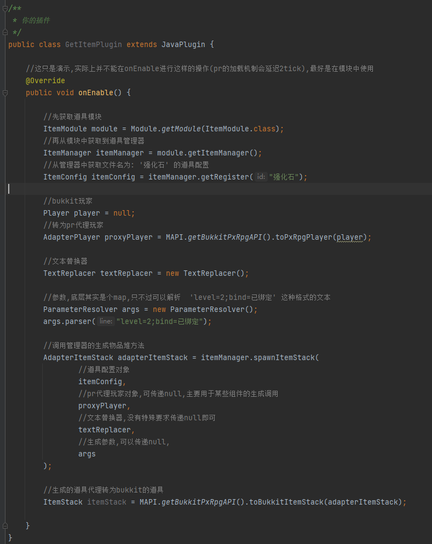Click the null keyword after player
Screen dimensions: 432x544
tap(122, 213)
